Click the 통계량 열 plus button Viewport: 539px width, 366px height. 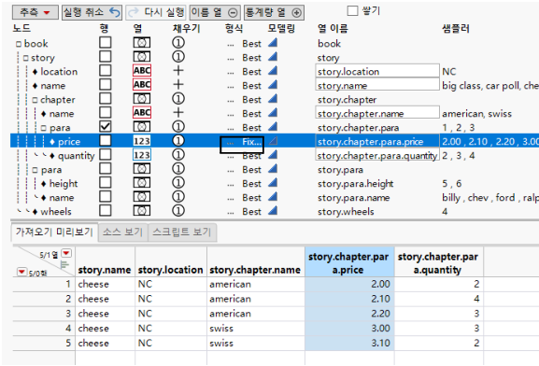click(x=274, y=12)
